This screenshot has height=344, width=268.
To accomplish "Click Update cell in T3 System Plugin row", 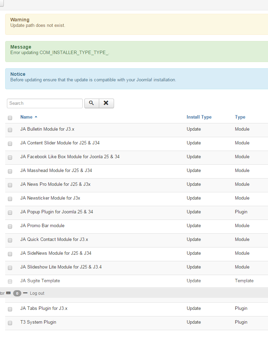I will (194, 322).
